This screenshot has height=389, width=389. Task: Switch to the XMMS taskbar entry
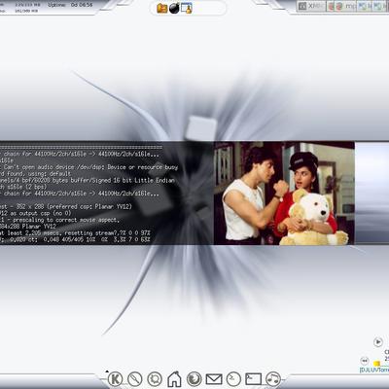(x=311, y=6)
